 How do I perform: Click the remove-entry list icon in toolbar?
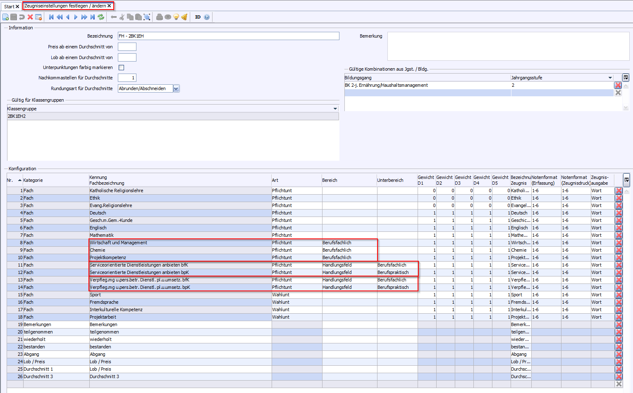click(38, 17)
